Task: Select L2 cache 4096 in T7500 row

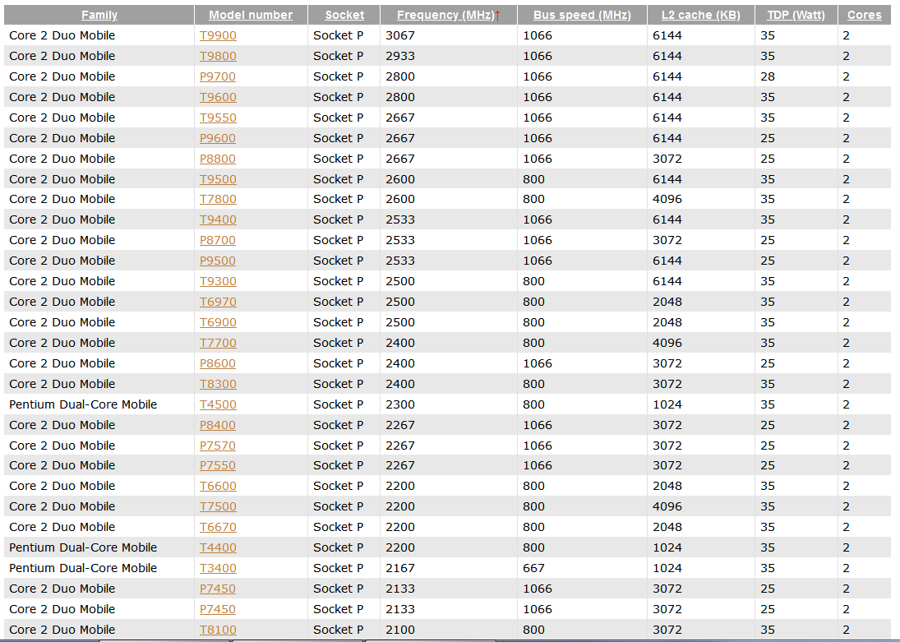Action: point(667,507)
